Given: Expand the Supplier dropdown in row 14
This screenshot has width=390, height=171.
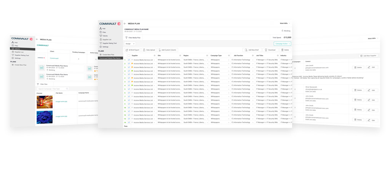Looking at the screenshot, I should [155, 122].
